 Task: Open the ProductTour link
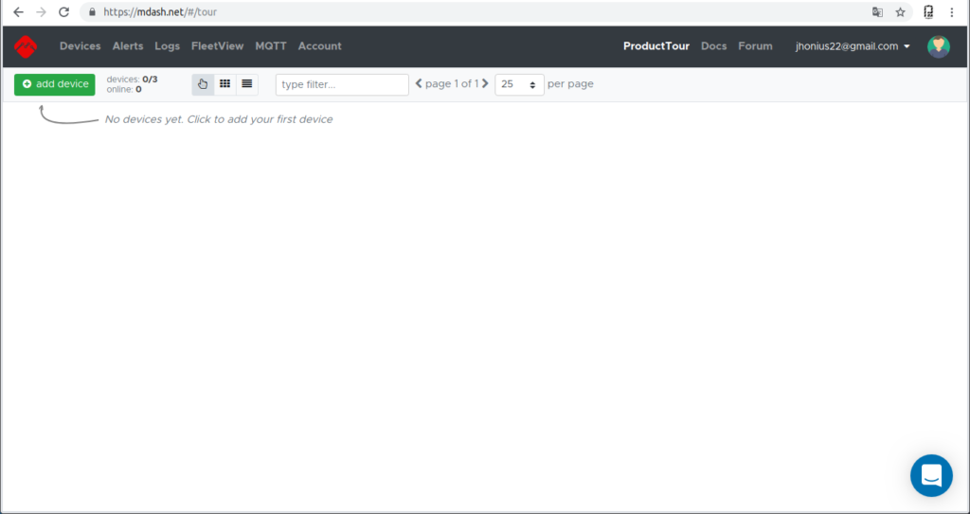click(x=656, y=46)
